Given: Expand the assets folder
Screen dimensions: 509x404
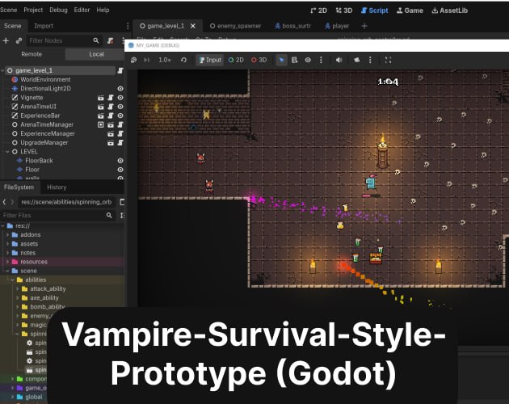Looking at the screenshot, I should pyautogui.click(x=7, y=243).
